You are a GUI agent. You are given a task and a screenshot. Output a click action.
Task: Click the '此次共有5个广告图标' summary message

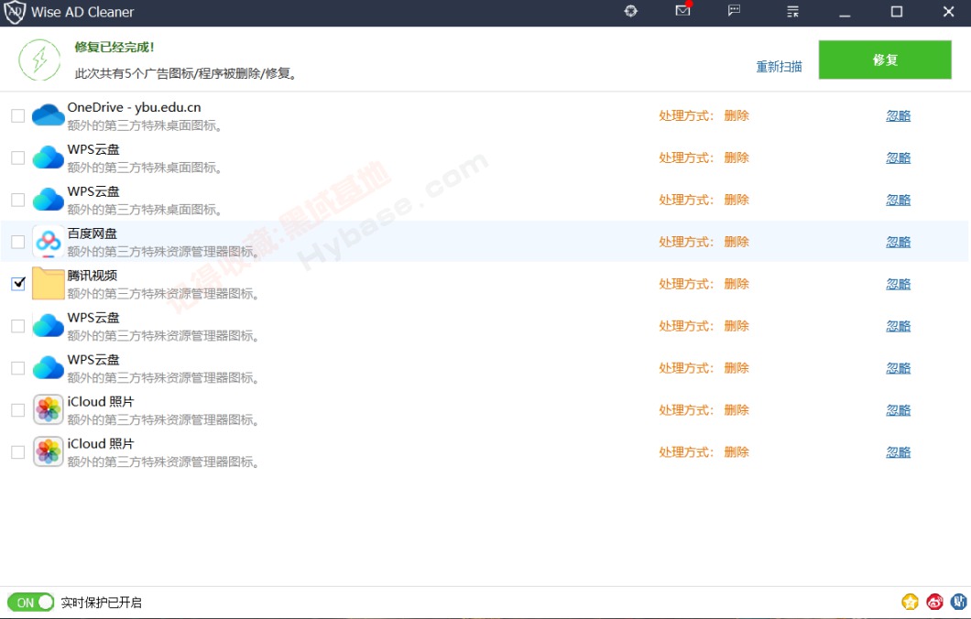click(187, 73)
